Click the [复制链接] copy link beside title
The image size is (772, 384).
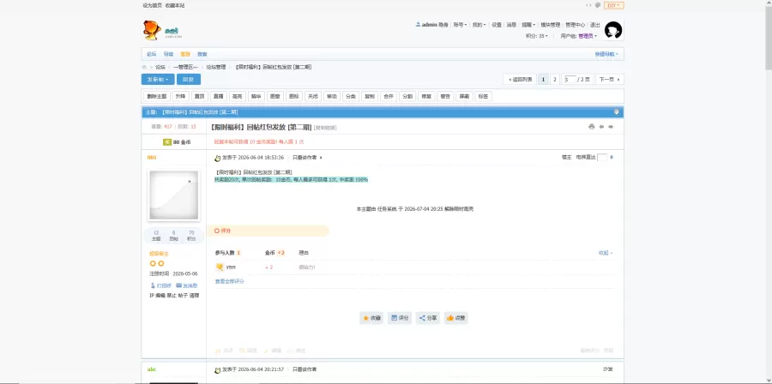coord(325,128)
